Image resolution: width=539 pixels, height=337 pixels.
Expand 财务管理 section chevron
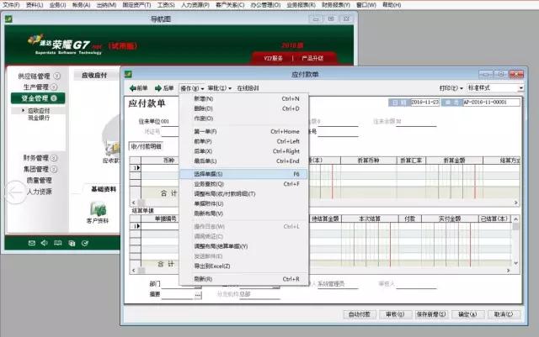pos(54,158)
